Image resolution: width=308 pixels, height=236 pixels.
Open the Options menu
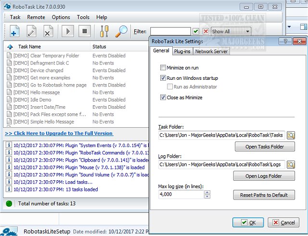pyautogui.click(x=61, y=17)
